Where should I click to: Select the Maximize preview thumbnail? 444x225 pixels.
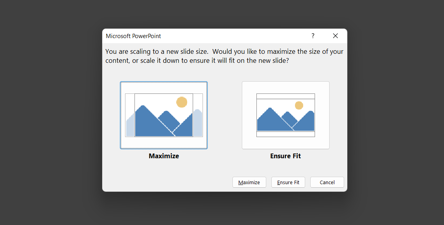tap(164, 115)
